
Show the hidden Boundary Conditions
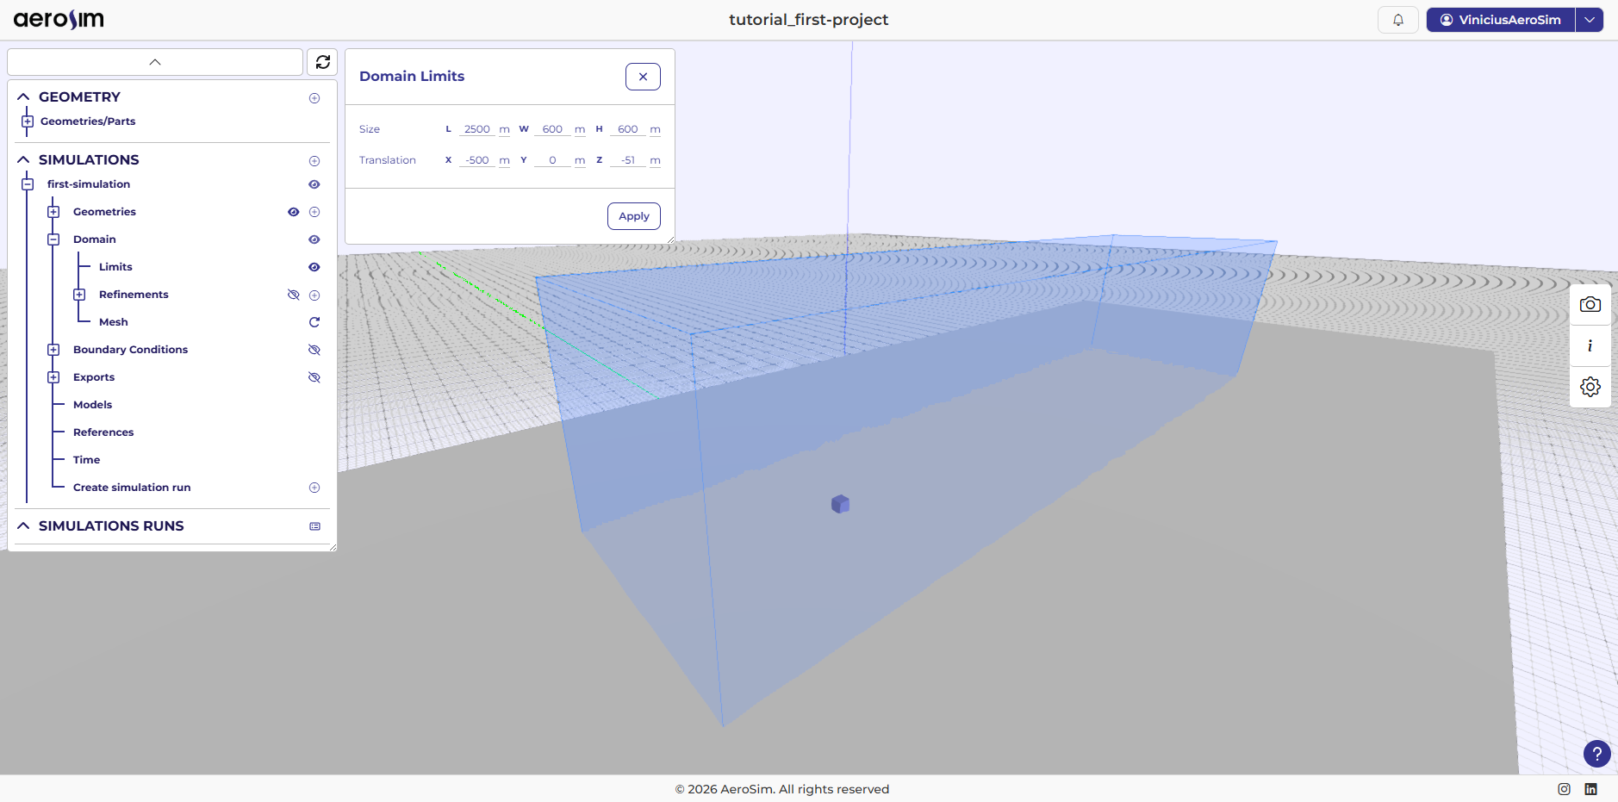pos(314,350)
